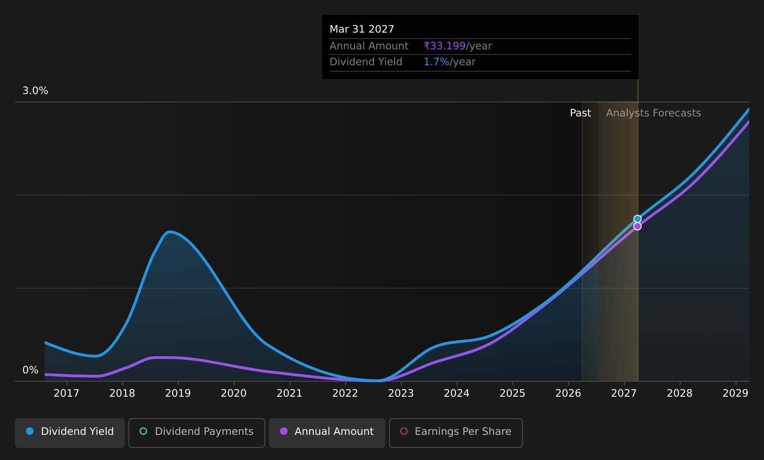Toggle the Annual Amount legend series
The image size is (764, 460).
pos(327,433)
